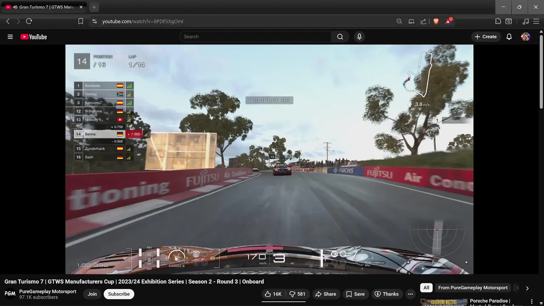The width and height of the screenshot is (544, 306).
Task: Dislike the video showing 581
Action: tap(297, 294)
